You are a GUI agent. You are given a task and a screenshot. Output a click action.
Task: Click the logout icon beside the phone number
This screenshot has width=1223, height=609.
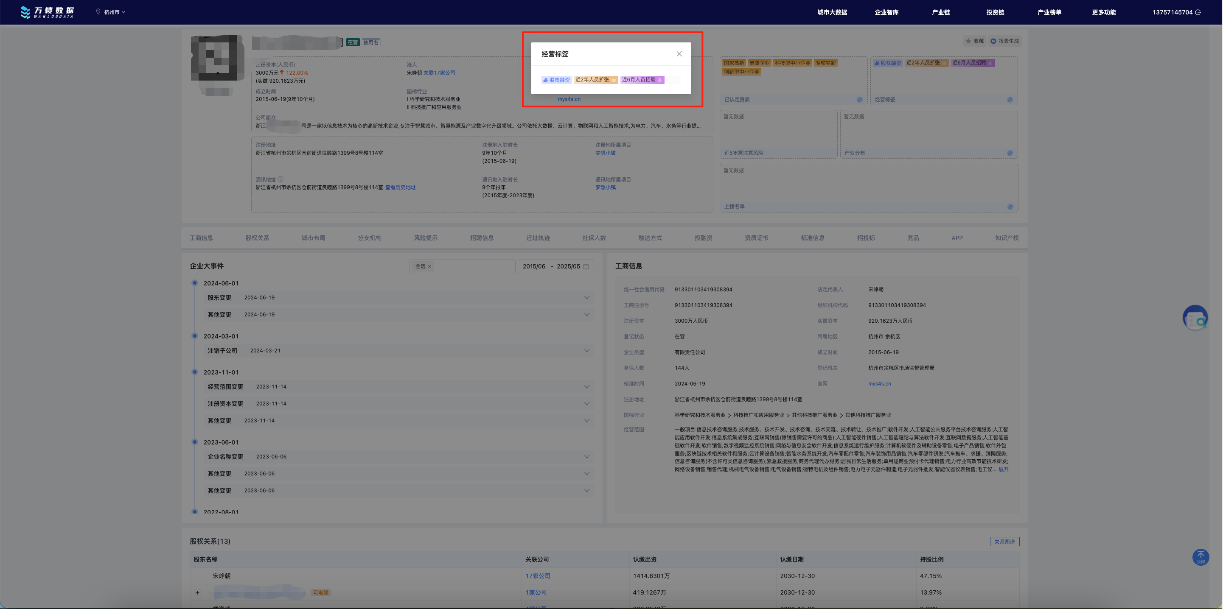click(1198, 12)
